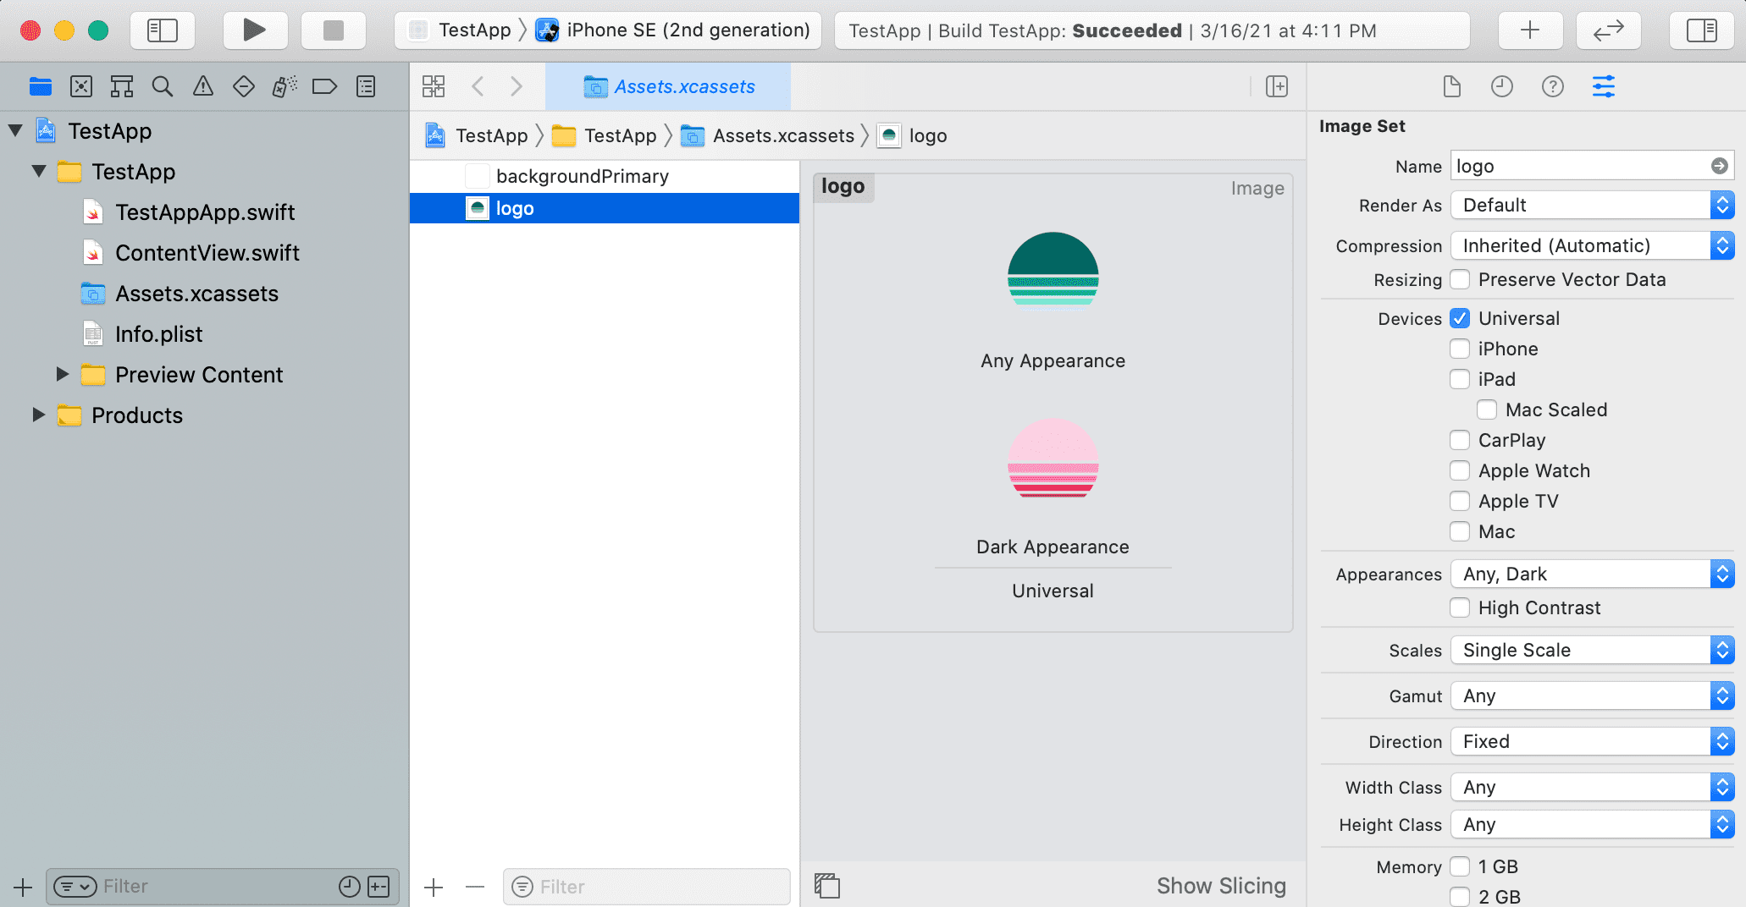The height and width of the screenshot is (907, 1746).
Task: Select the Assets.xcassets editor tab
Action: (x=668, y=86)
